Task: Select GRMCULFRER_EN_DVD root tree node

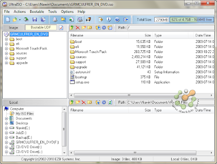Action: (x=29, y=34)
